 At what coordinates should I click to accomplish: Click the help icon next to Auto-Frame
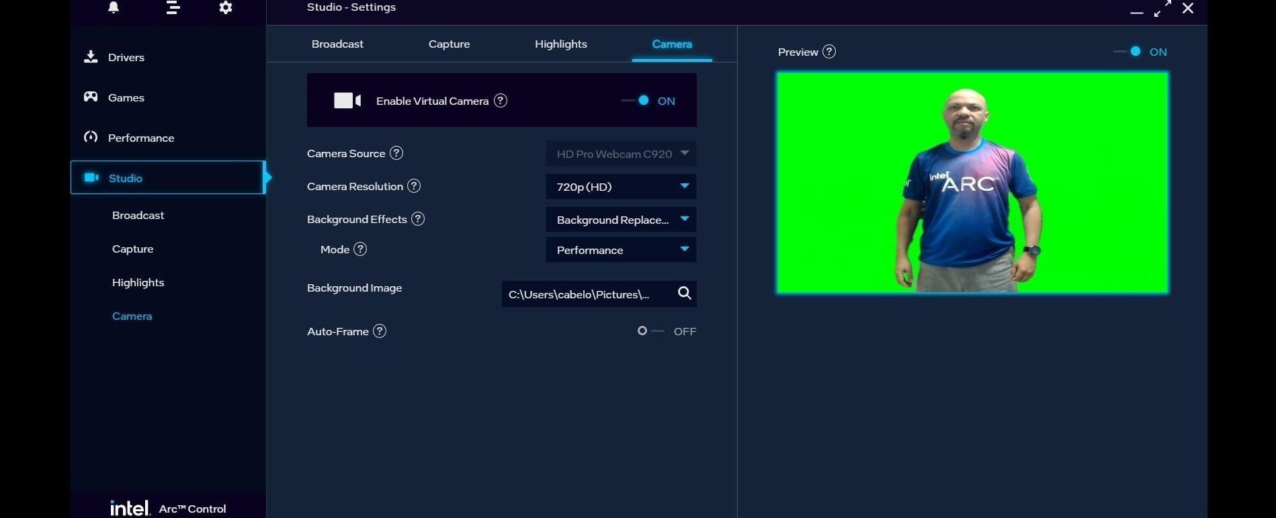pos(380,331)
